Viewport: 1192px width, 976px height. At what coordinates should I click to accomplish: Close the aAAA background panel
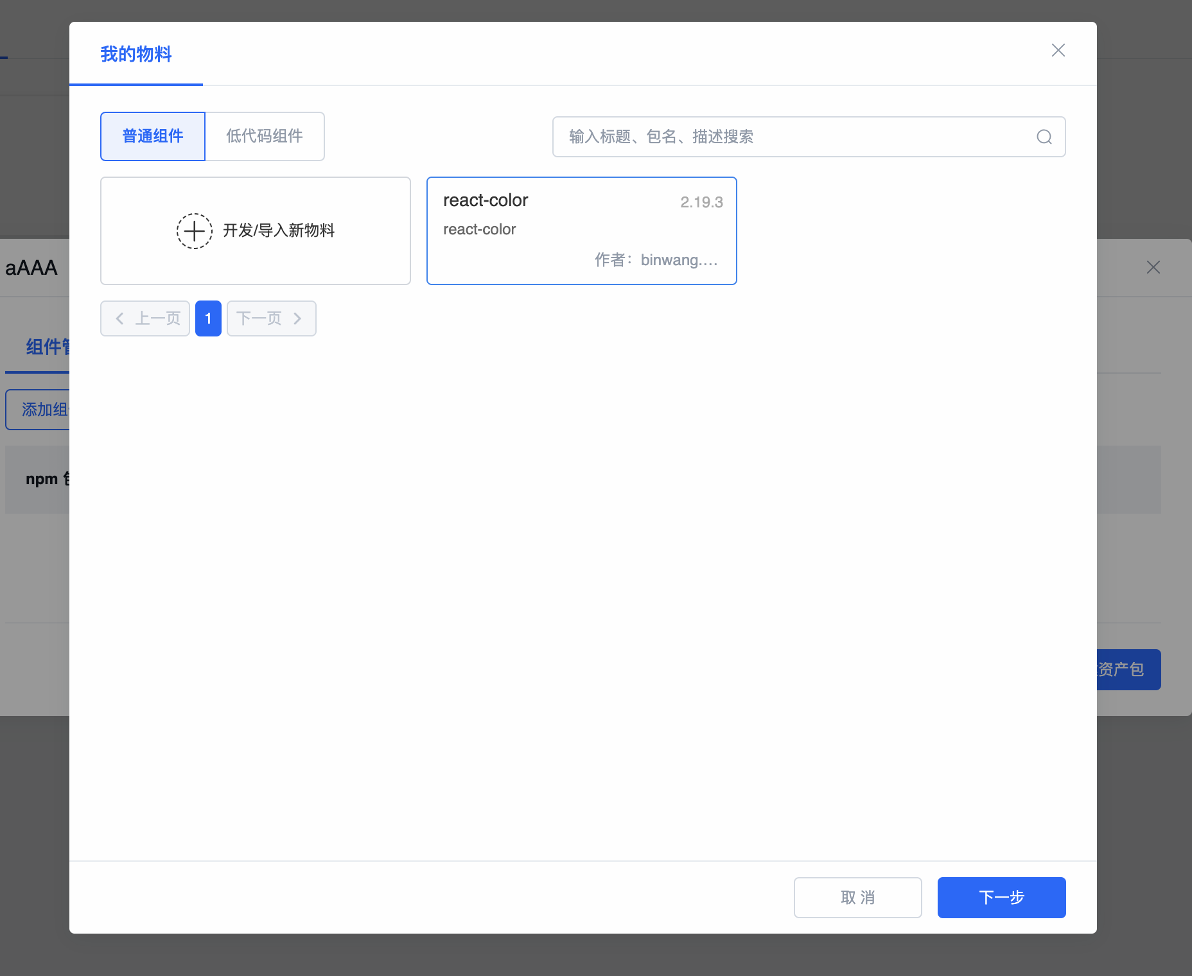pos(1153,267)
